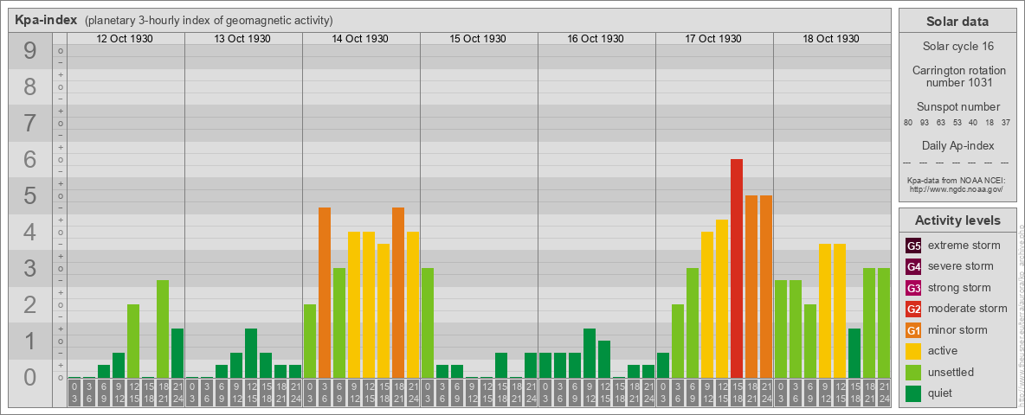The width and height of the screenshot is (1025, 415).
Task: Click the 'Daily Ap-index' label
Action: (x=957, y=145)
